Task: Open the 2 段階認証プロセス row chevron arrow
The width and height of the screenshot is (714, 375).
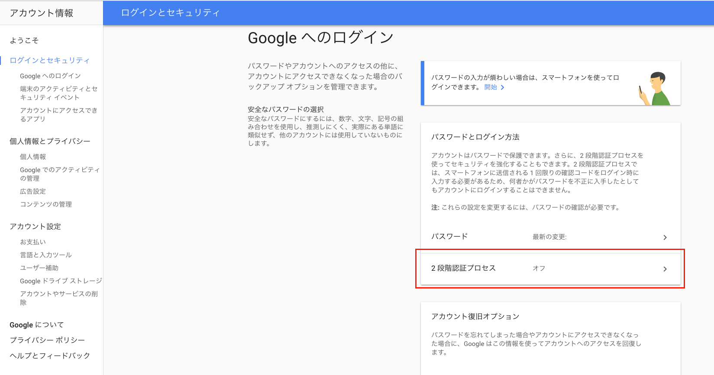Action: click(665, 269)
